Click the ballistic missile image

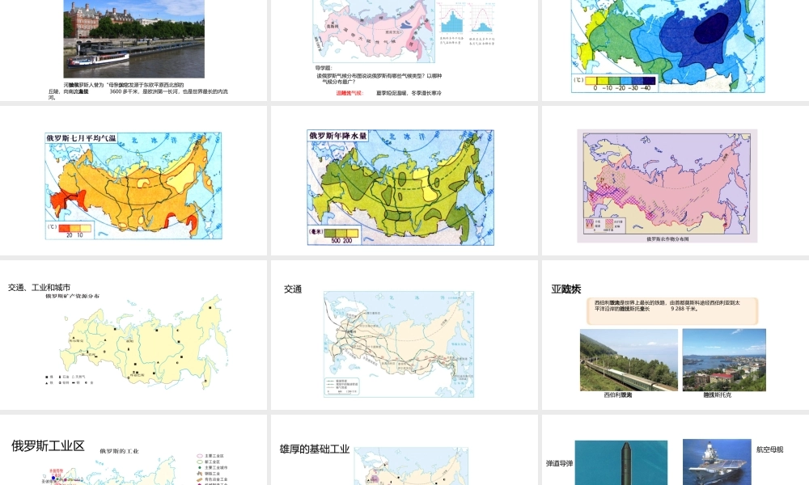pyautogui.click(x=621, y=462)
